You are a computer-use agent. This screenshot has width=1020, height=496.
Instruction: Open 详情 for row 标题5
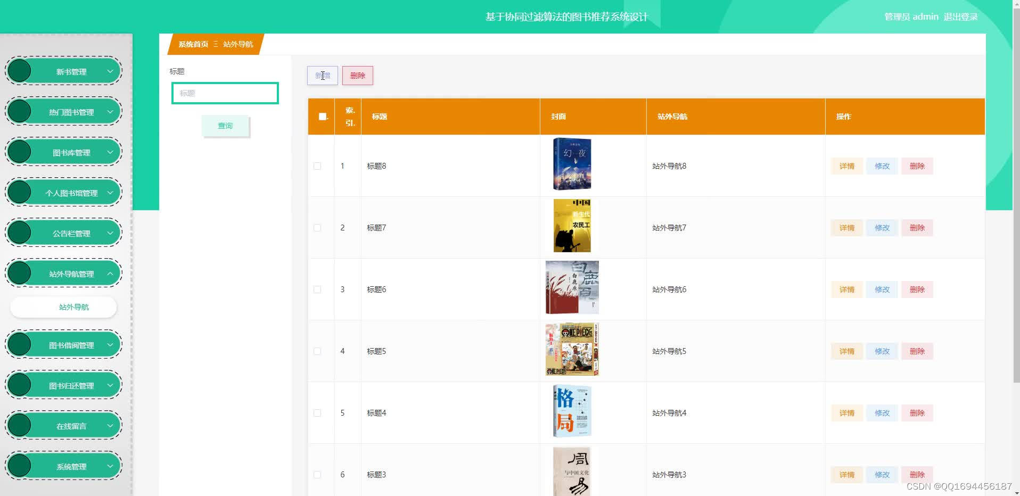pos(847,351)
